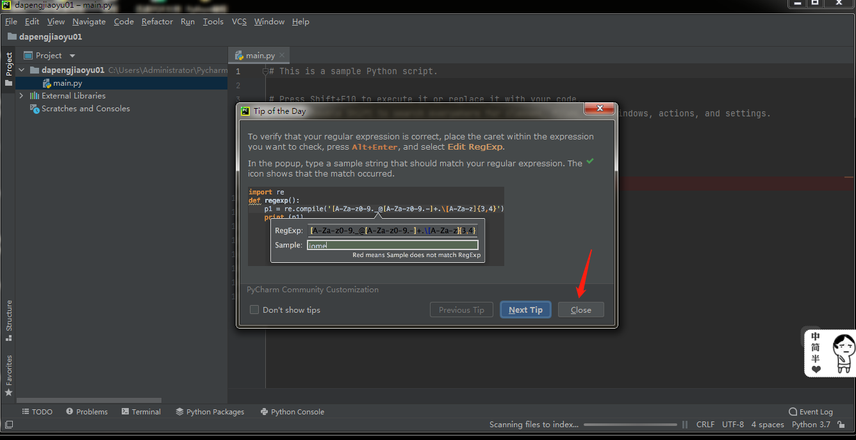Click the PyCharm icon in main window title bar
The width and height of the screenshot is (856, 440).
[6, 4]
